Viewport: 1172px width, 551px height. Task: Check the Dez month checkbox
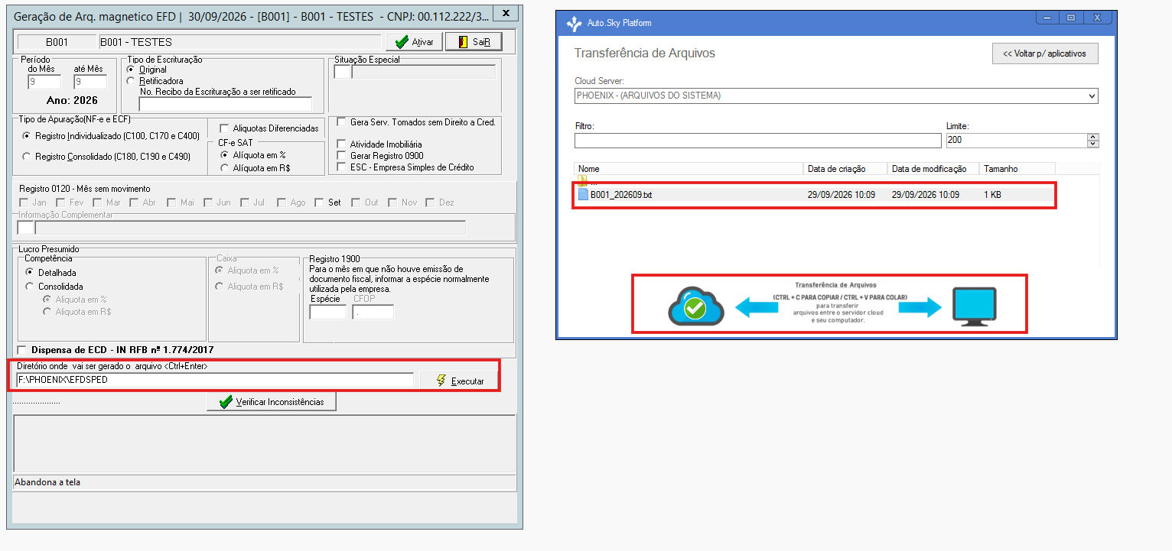pos(431,203)
